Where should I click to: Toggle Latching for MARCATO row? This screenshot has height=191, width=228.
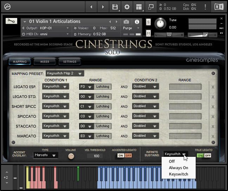click(x=103, y=136)
